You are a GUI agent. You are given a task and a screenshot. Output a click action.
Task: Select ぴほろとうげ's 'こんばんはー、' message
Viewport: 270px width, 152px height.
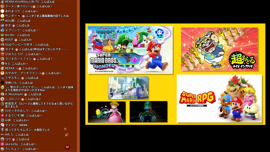tap(33, 54)
